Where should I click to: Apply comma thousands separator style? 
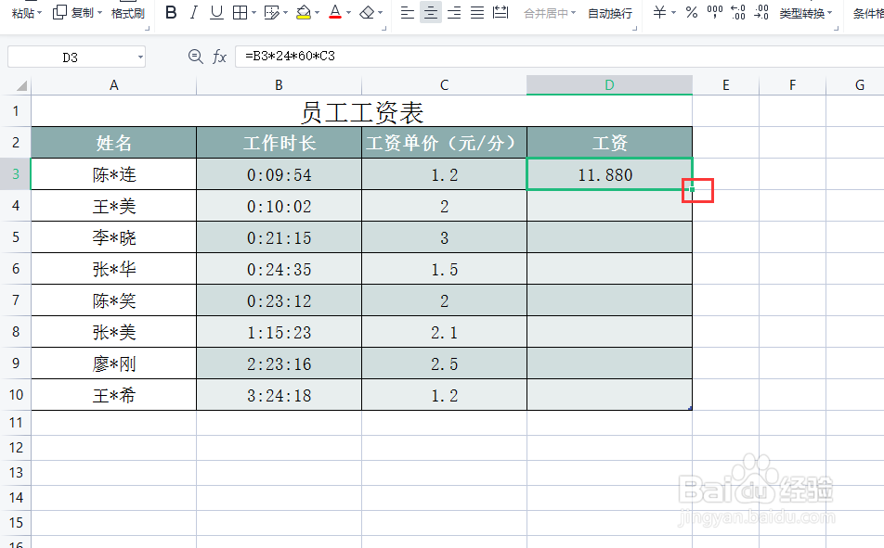715,13
